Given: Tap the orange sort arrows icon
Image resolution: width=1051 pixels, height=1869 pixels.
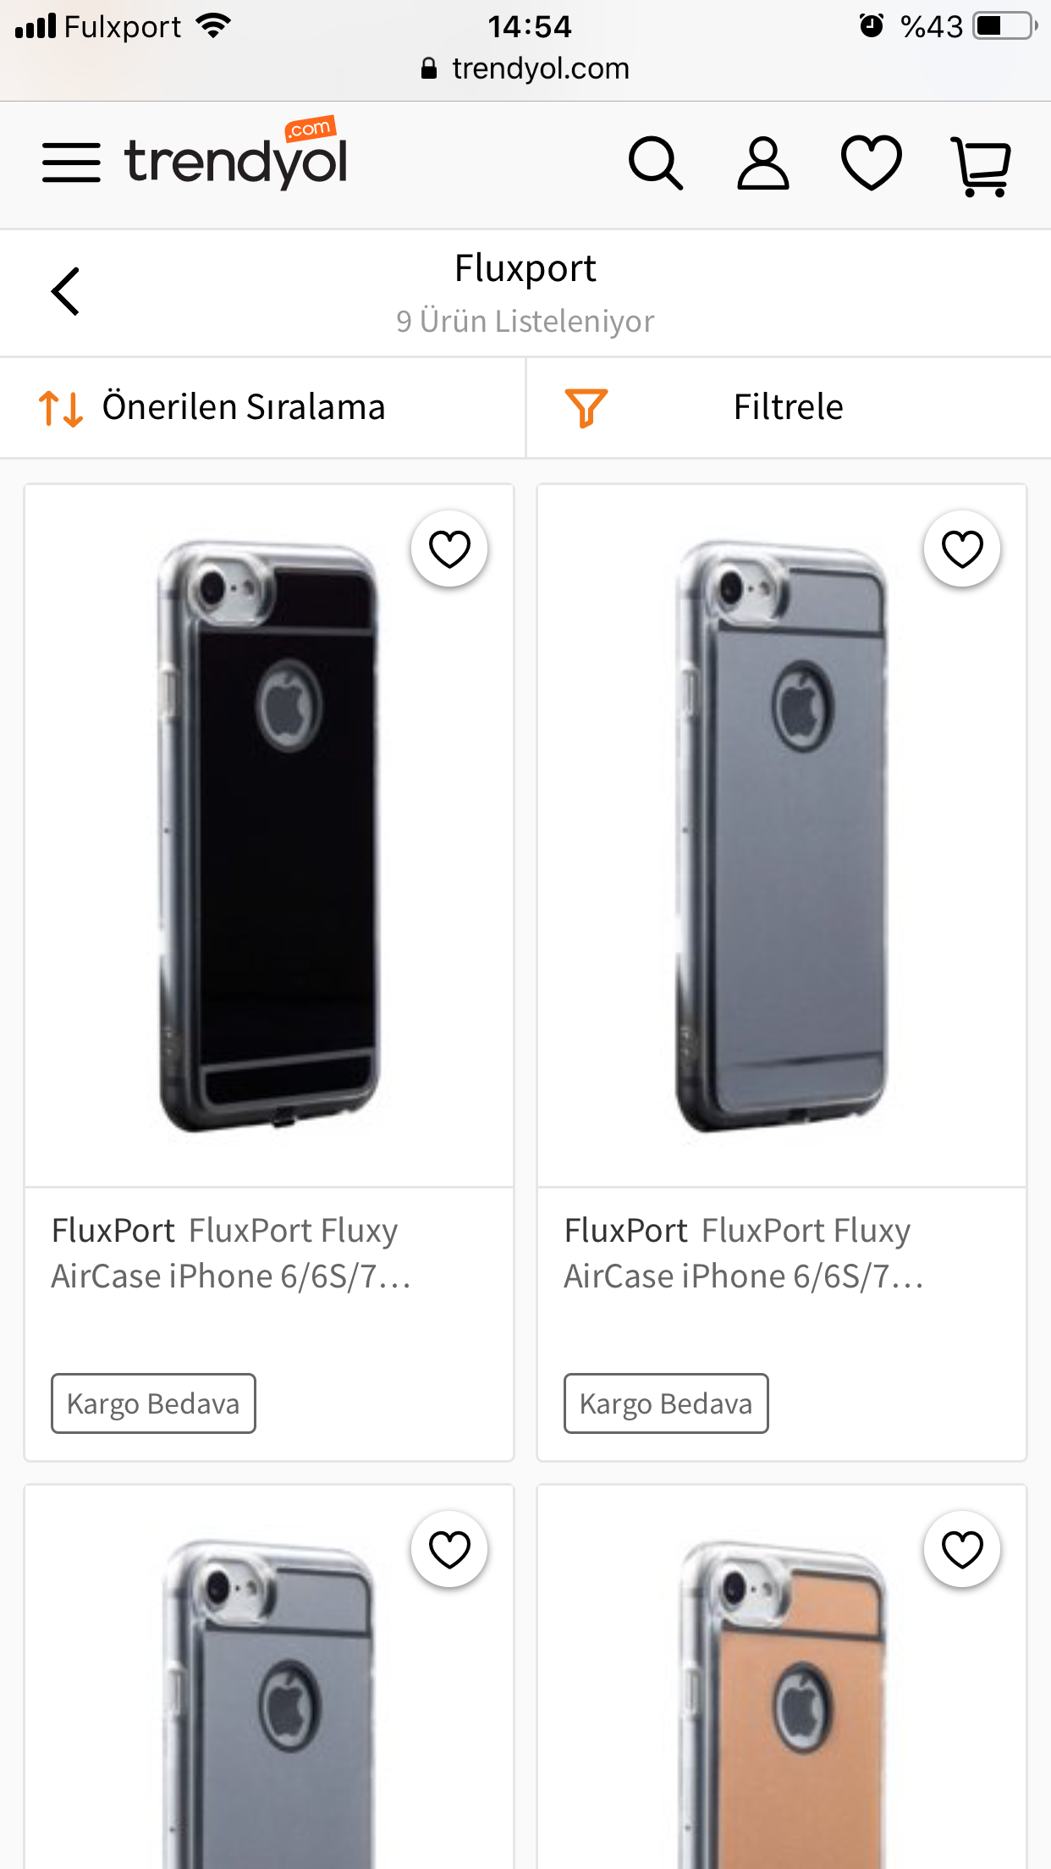Looking at the screenshot, I should point(61,408).
